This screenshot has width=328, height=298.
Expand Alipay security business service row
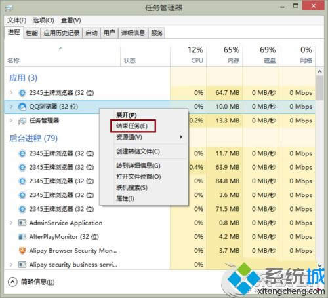[11, 265]
